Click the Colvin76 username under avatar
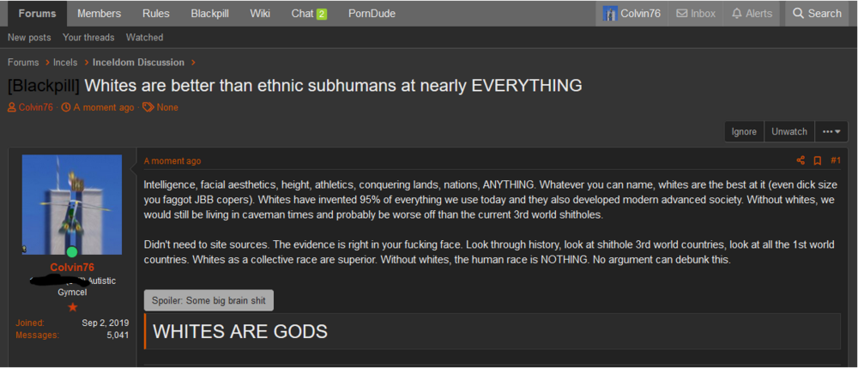Viewport: 858px width, 368px height. click(72, 267)
